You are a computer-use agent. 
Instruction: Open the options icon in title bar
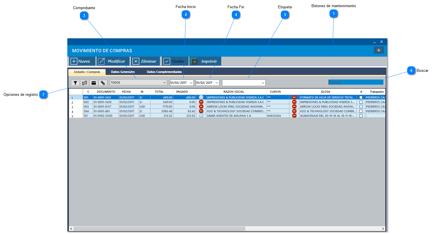point(379,50)
